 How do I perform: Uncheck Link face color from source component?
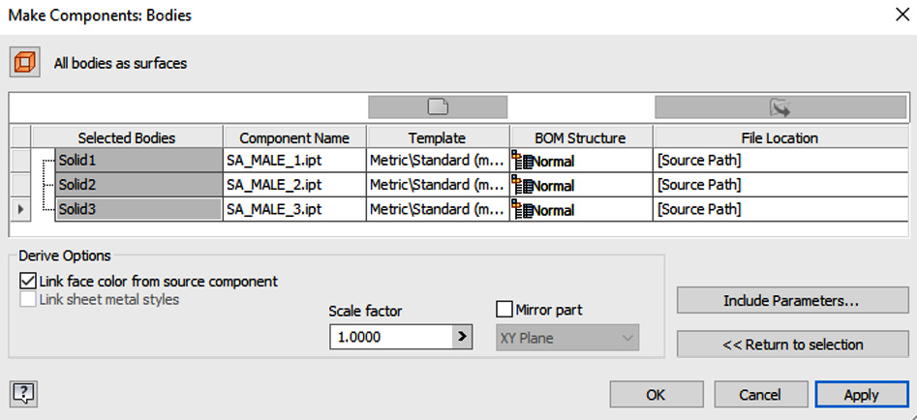click(27, 281)
